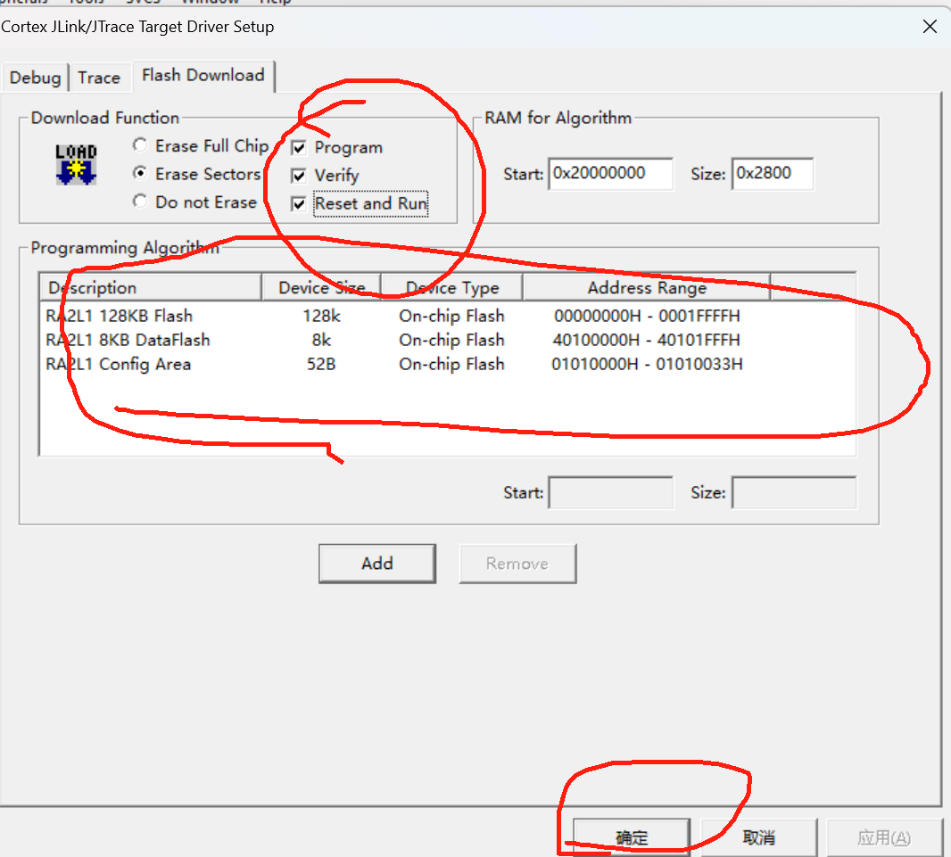Image resolution: width=951 pixels, height=857 pixels.
Task: Click the 128k device size cell
Action: [x=321, y=316]
